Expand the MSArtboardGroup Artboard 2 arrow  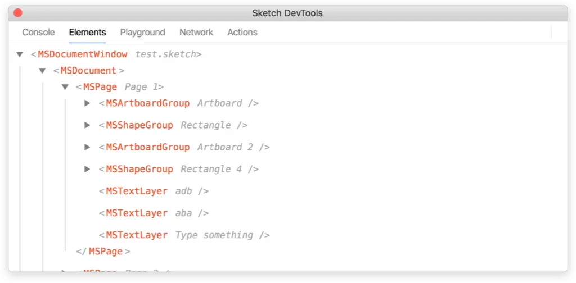(87, 147)
